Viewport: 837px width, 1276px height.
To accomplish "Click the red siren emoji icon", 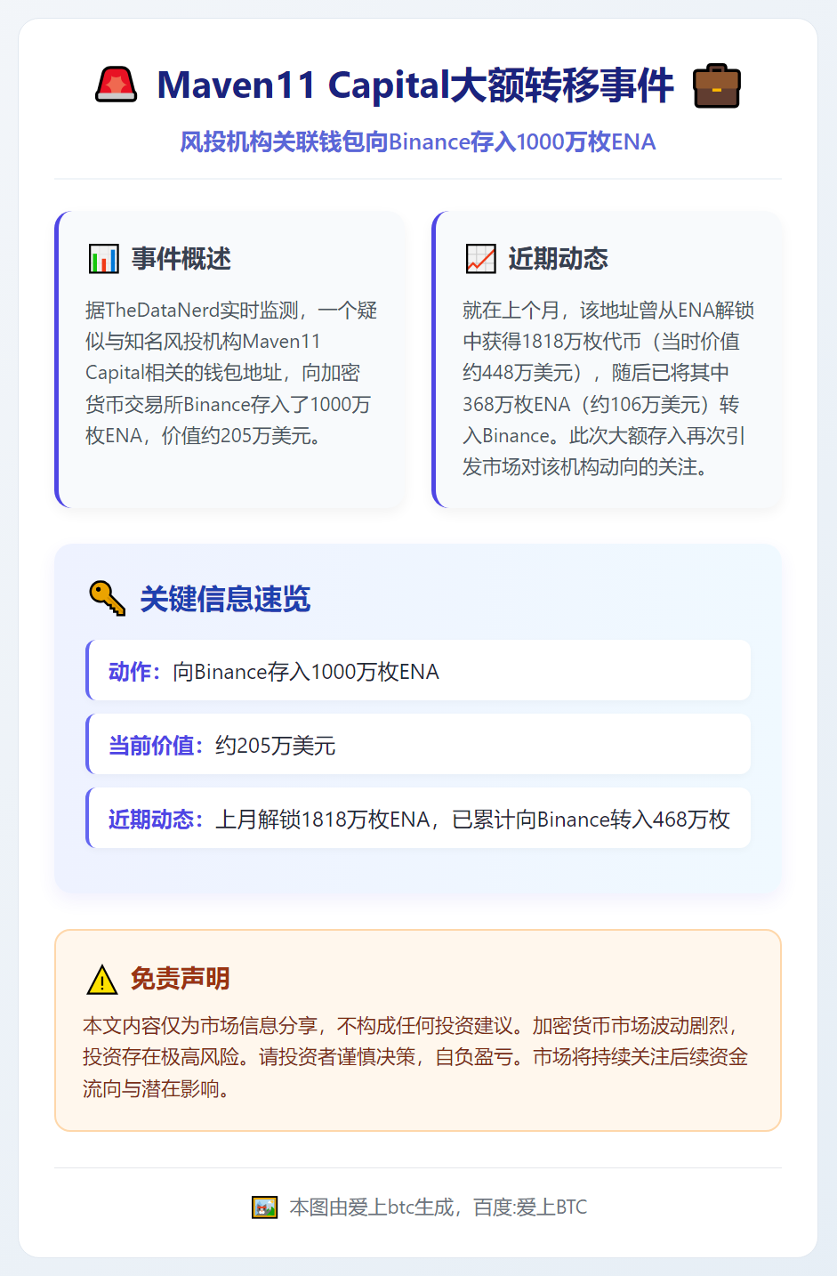I will coord(116,85).
